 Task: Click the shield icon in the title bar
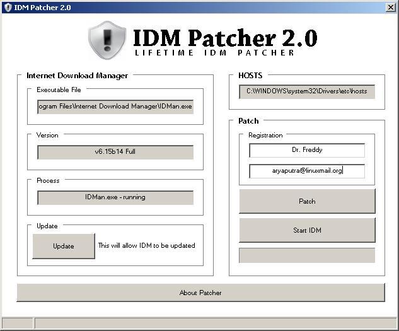click(8, 8)
